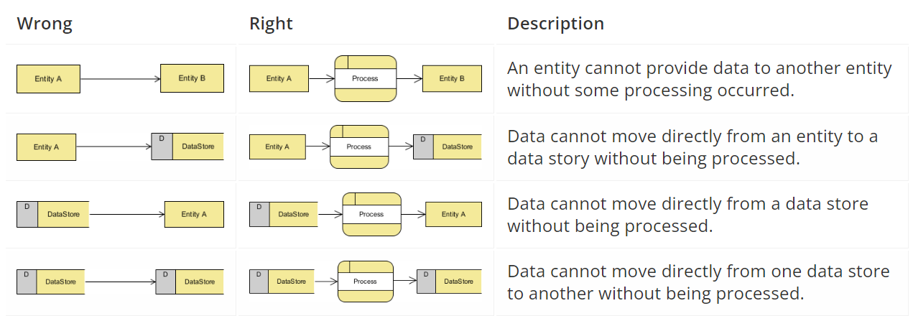
Task: Click right DataStore in fourth Right diagram
Action: [x=450, y=282]
